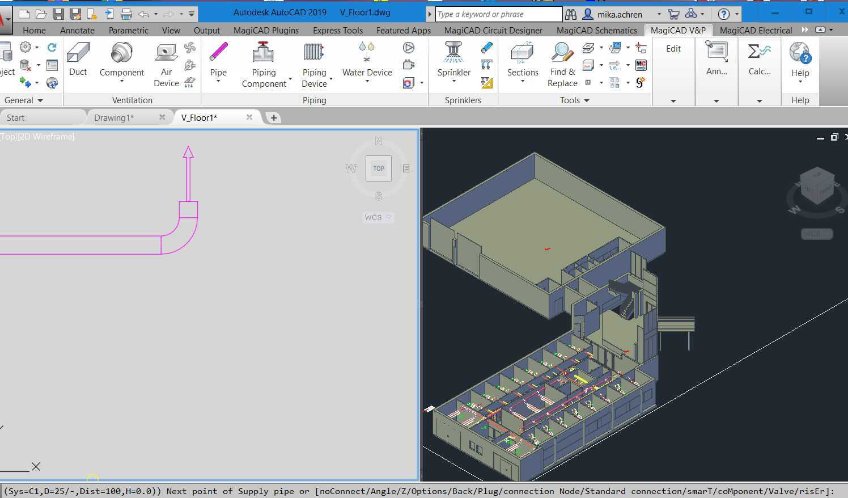Screen dimensions: 848x498
Task: Open the WCS coordinate system dropdown
Action: coord(378,217)
